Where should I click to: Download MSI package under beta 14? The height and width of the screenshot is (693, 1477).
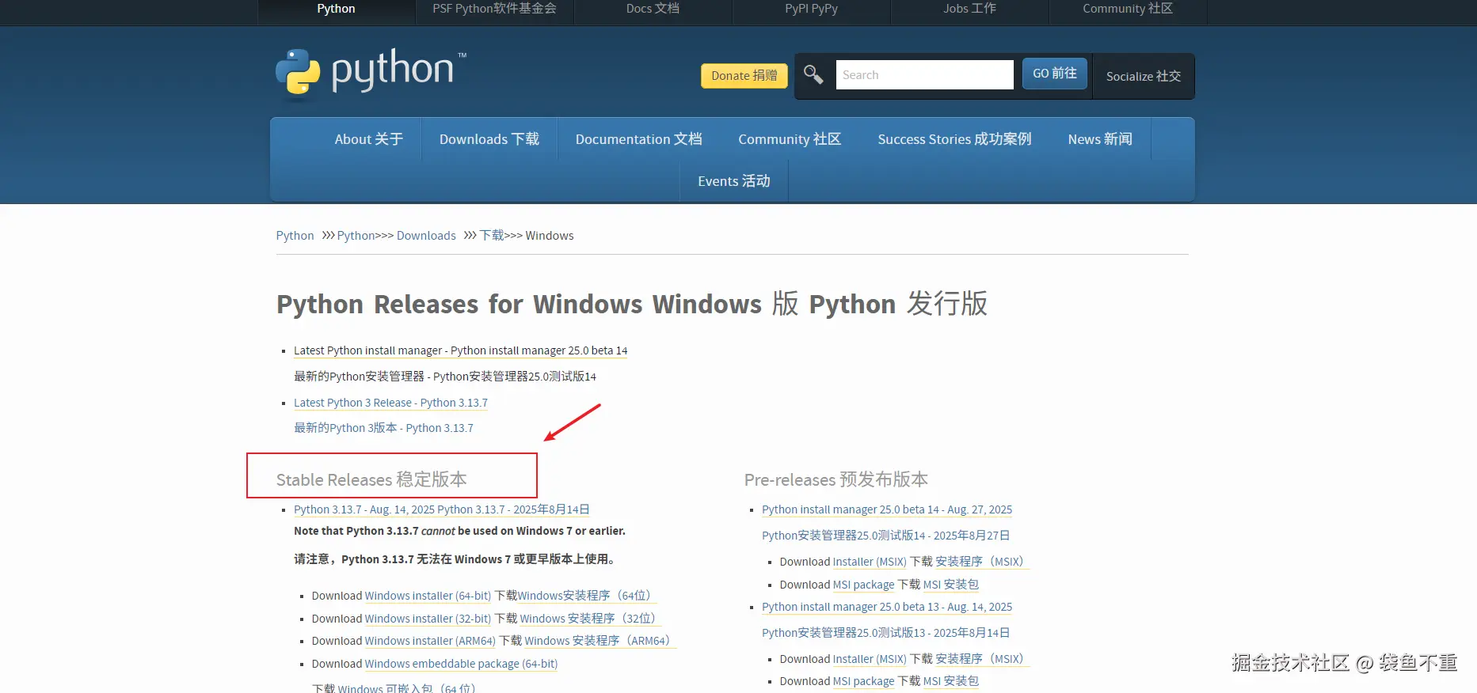click(863, 585)
